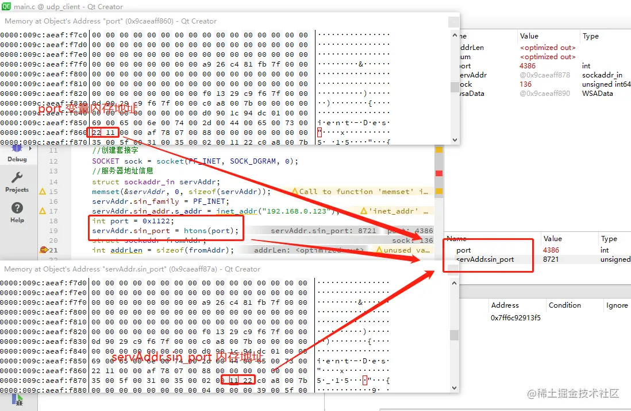This screenshot has width=631, height=411.
Task: Click the debug-run icon at bottom of sidebar
Action: pos(17,400)
